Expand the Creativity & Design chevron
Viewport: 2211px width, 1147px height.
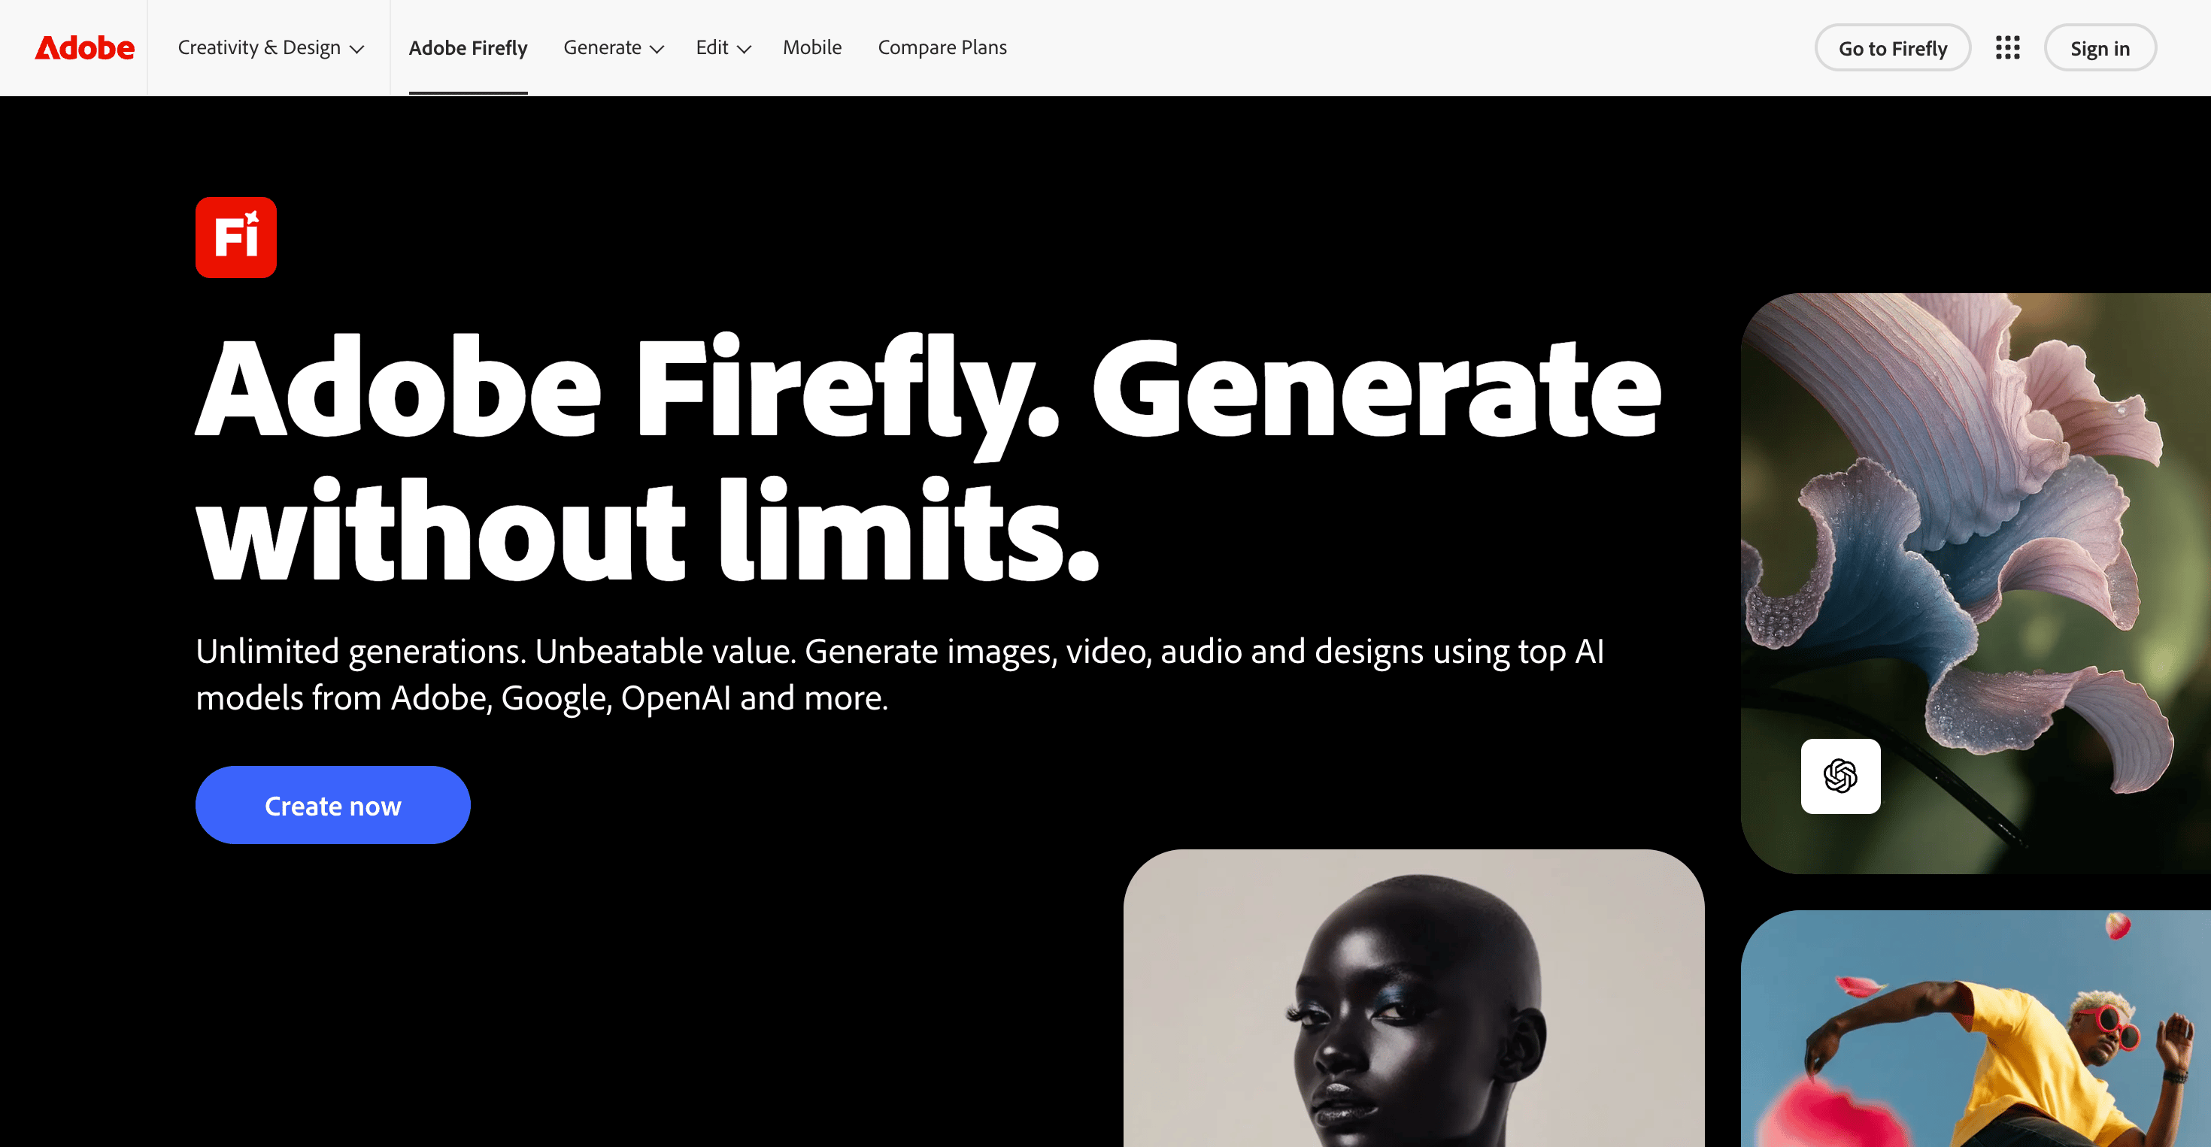pyautogui.click(x=357, y=50)
